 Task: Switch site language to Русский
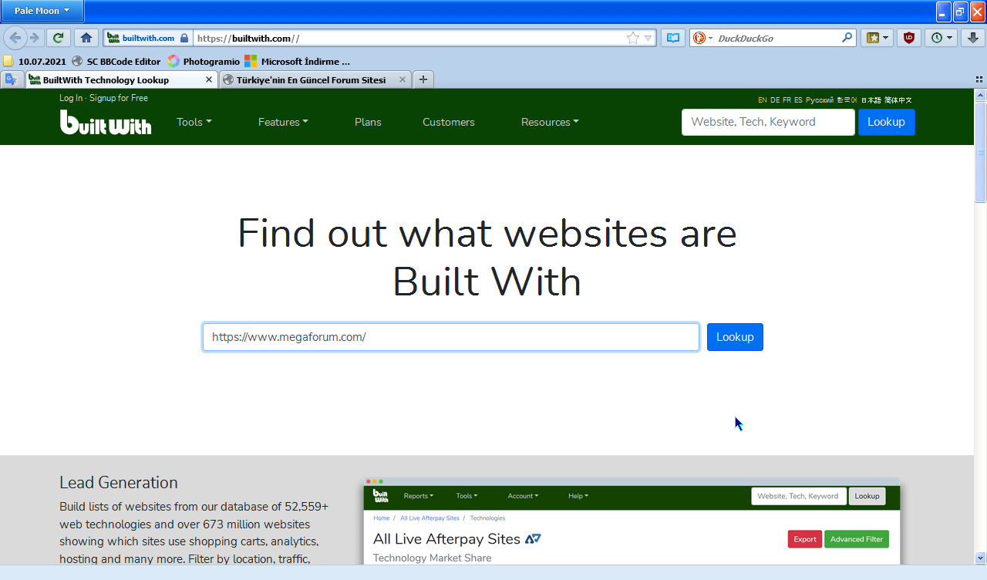pos(820,100)
